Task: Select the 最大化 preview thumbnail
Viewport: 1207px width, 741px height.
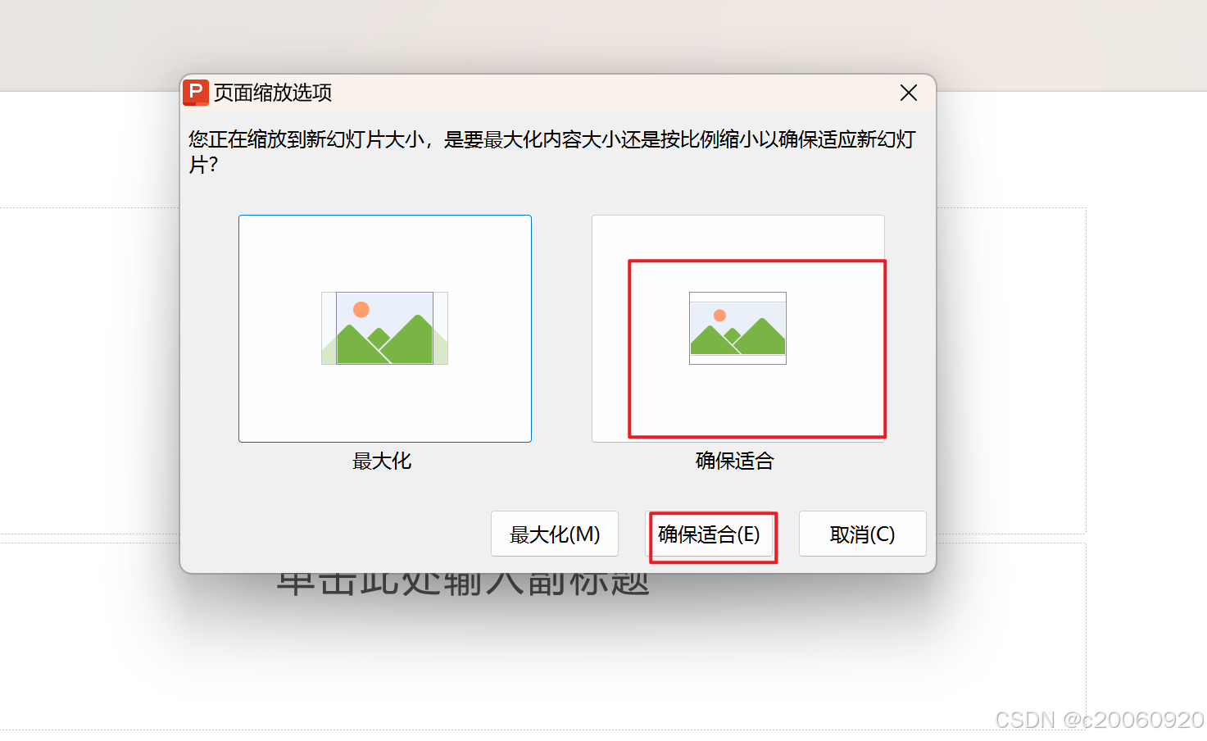Action: [385, 329]
